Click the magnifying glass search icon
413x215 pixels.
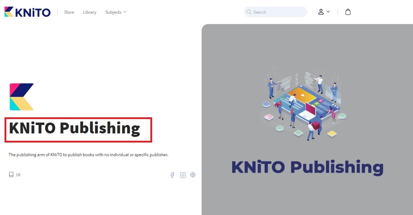click(x=249, y=12)
